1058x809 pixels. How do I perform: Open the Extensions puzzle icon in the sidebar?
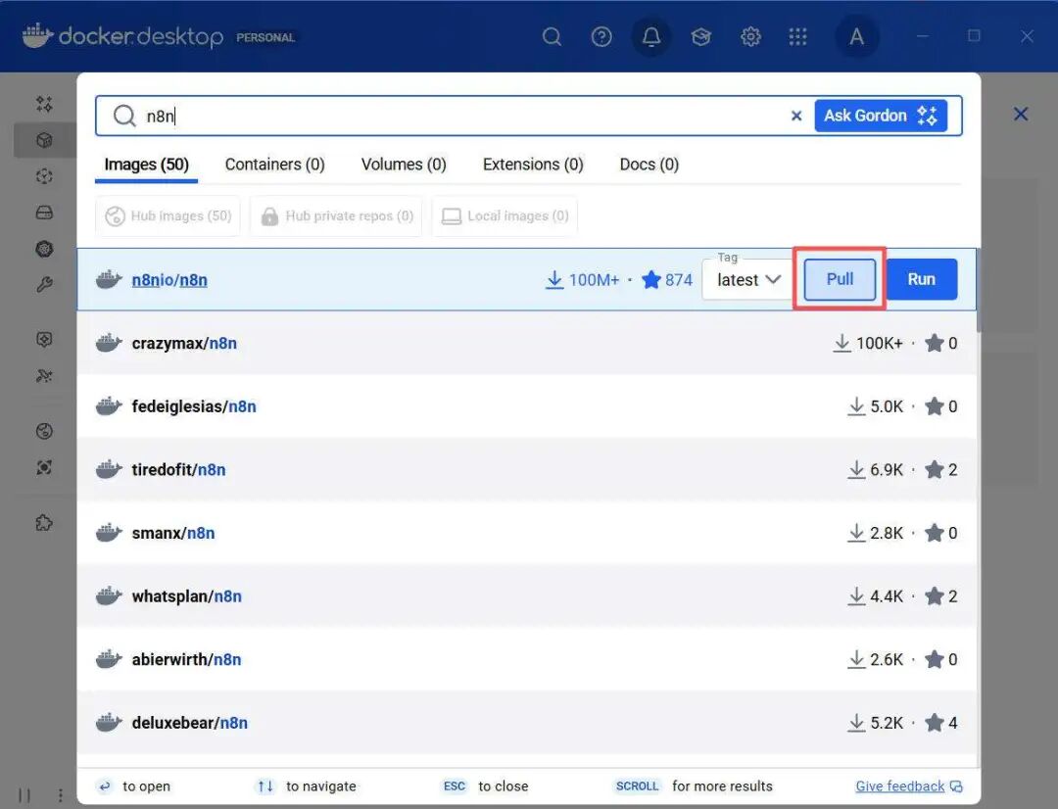44,523
